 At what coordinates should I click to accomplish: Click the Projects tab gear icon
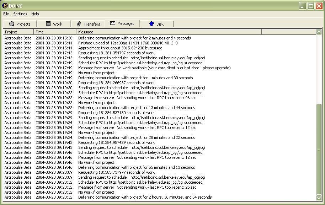pos(12,24)
